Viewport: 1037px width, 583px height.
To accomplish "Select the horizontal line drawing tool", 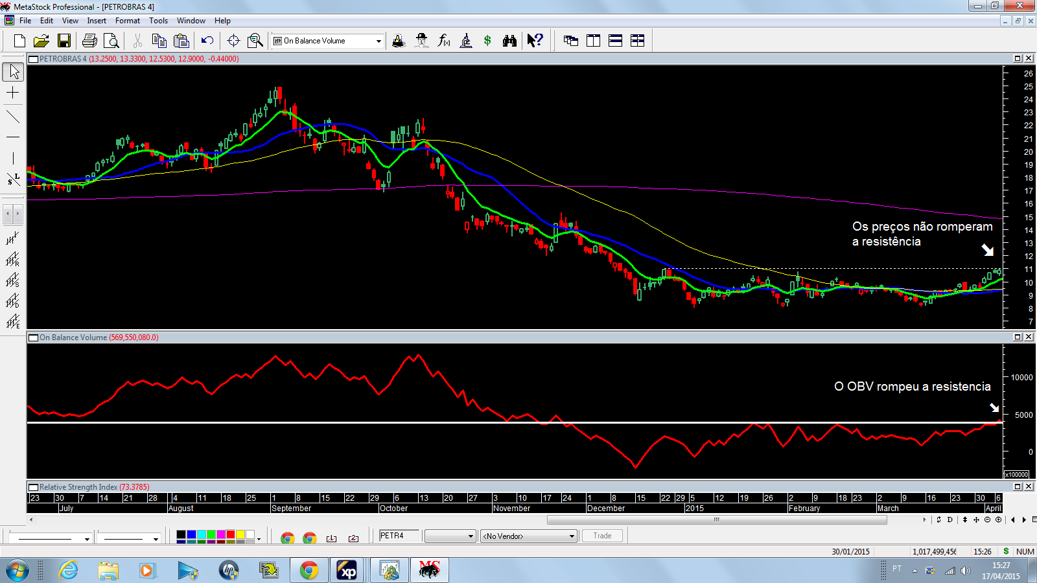I will (x=13, y=137).
